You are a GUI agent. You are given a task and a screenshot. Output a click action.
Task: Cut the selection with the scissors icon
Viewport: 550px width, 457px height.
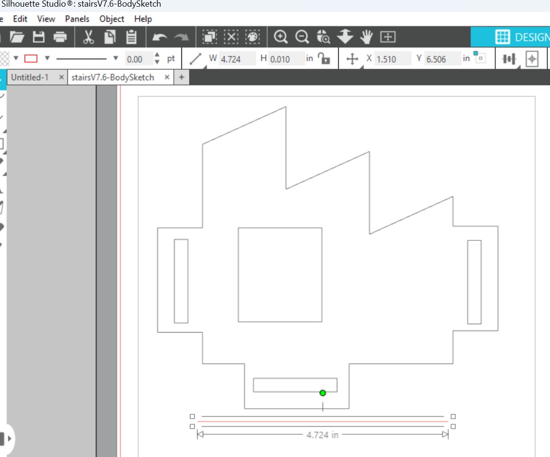pyautogui.click(x=88, y=37)
